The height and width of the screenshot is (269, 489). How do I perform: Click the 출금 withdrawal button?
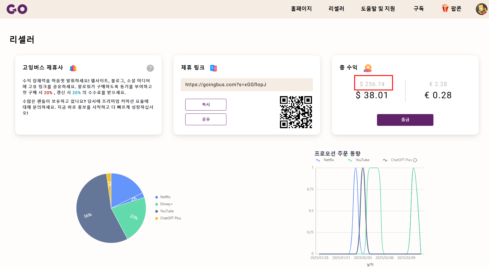click(405, 120)
